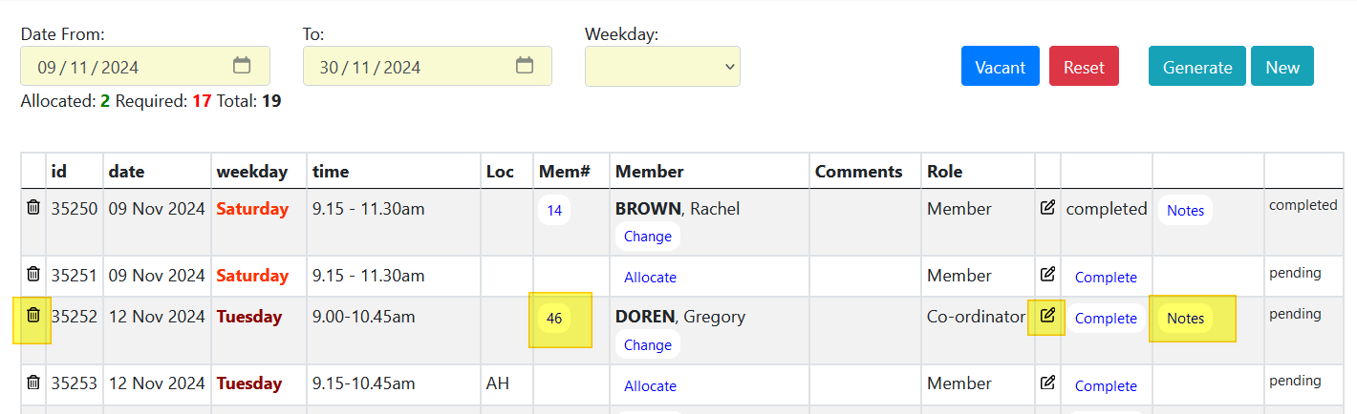Open the To date calendar picker
The image size is (1357, 414).
click(525, 66)
